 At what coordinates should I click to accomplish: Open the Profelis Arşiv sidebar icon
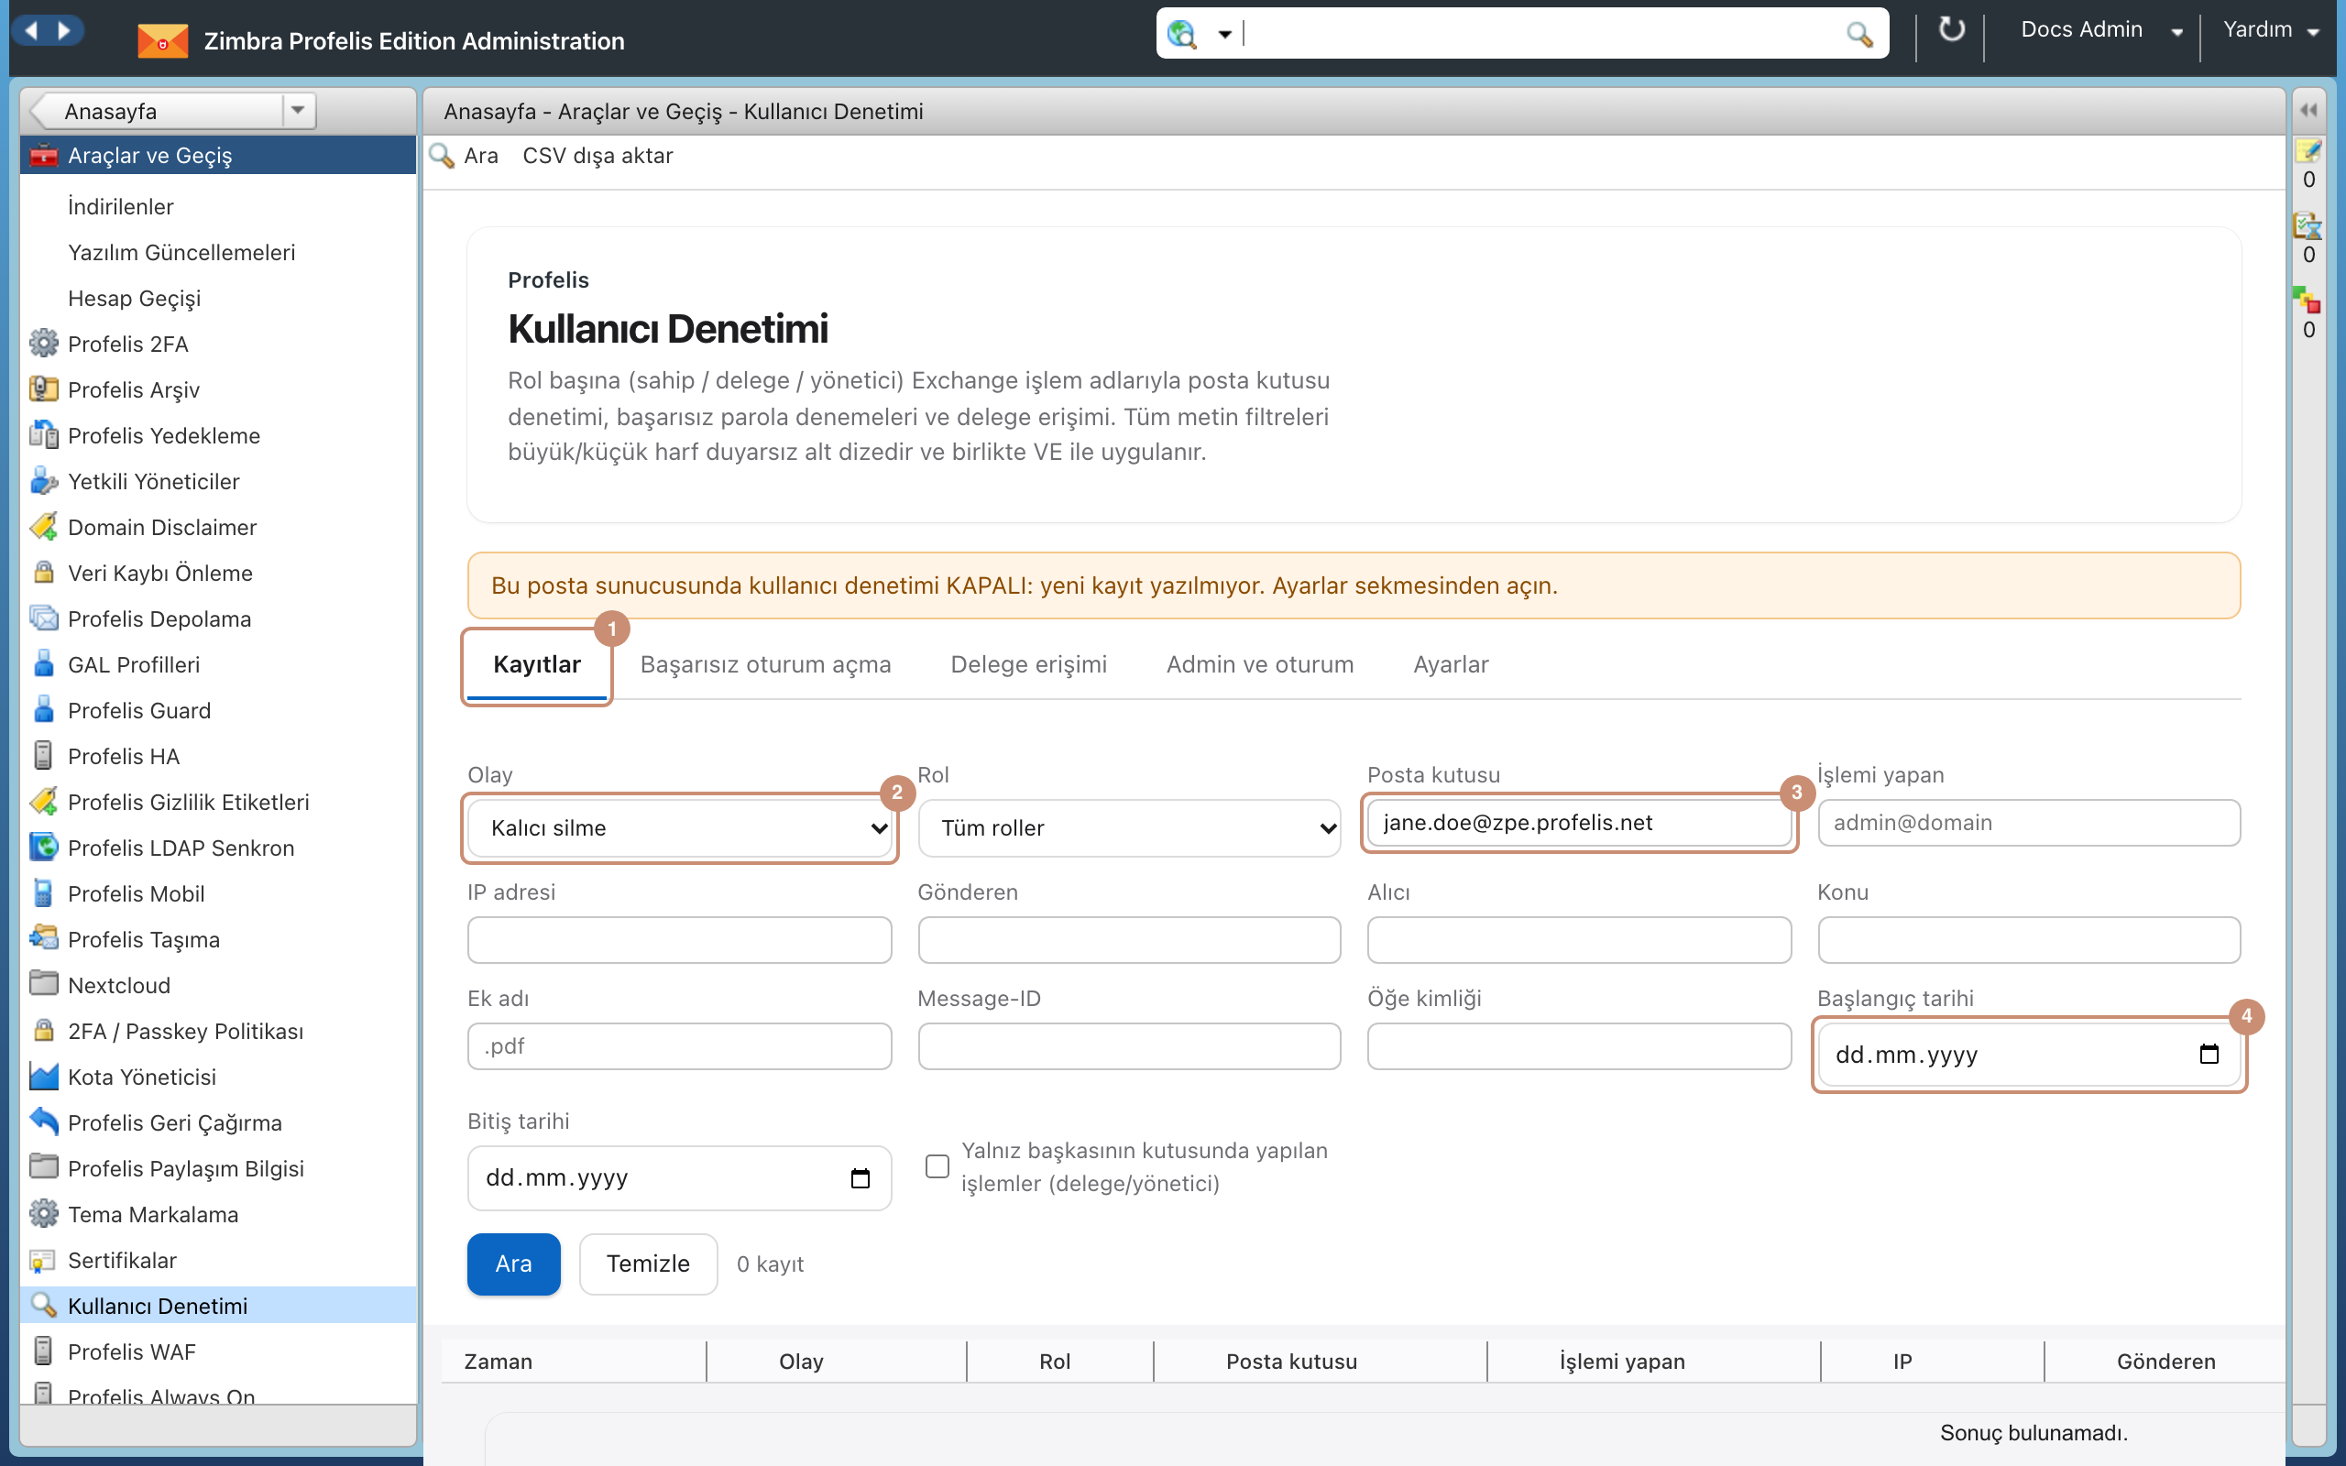pyautogui.click(x=43, y=388)
